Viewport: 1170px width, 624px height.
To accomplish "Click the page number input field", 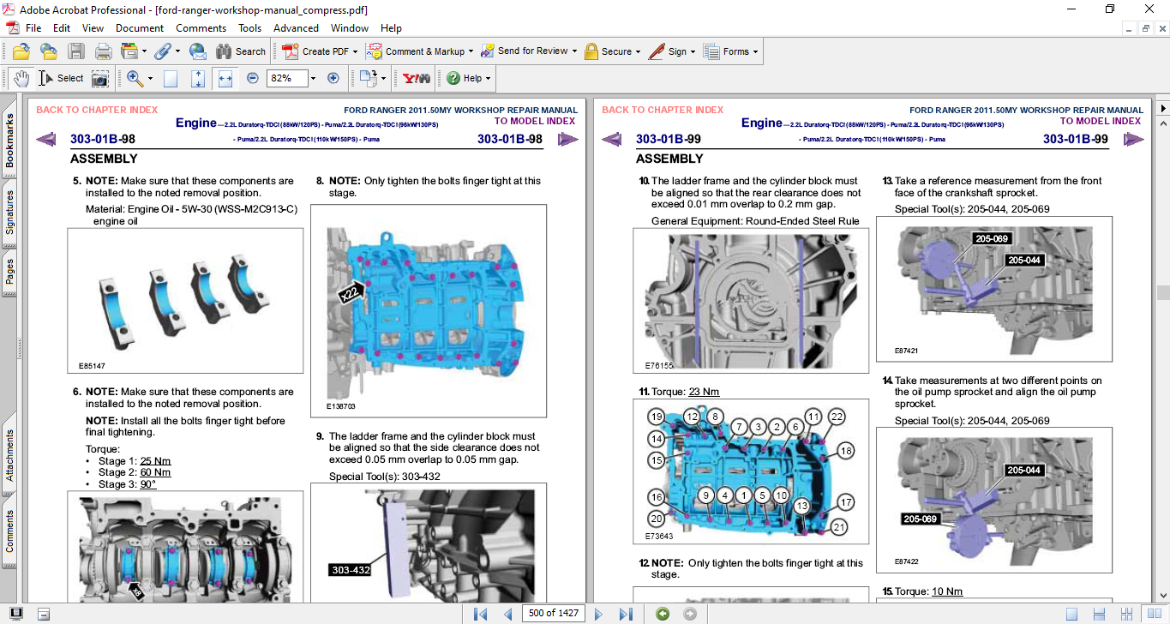I will (554, 614).
